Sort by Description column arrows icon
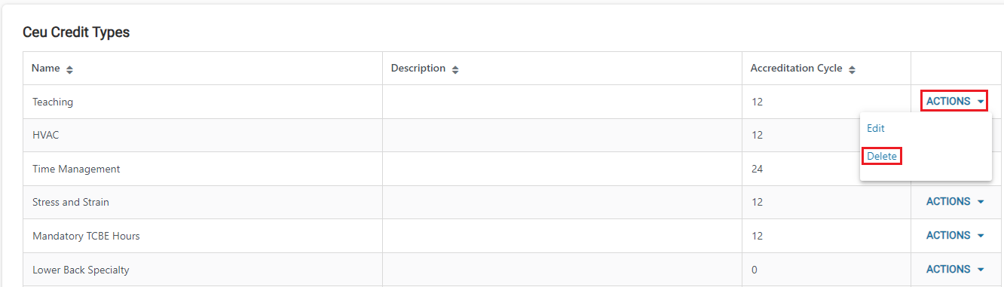 pyautogui.click(x=455, y=69)
